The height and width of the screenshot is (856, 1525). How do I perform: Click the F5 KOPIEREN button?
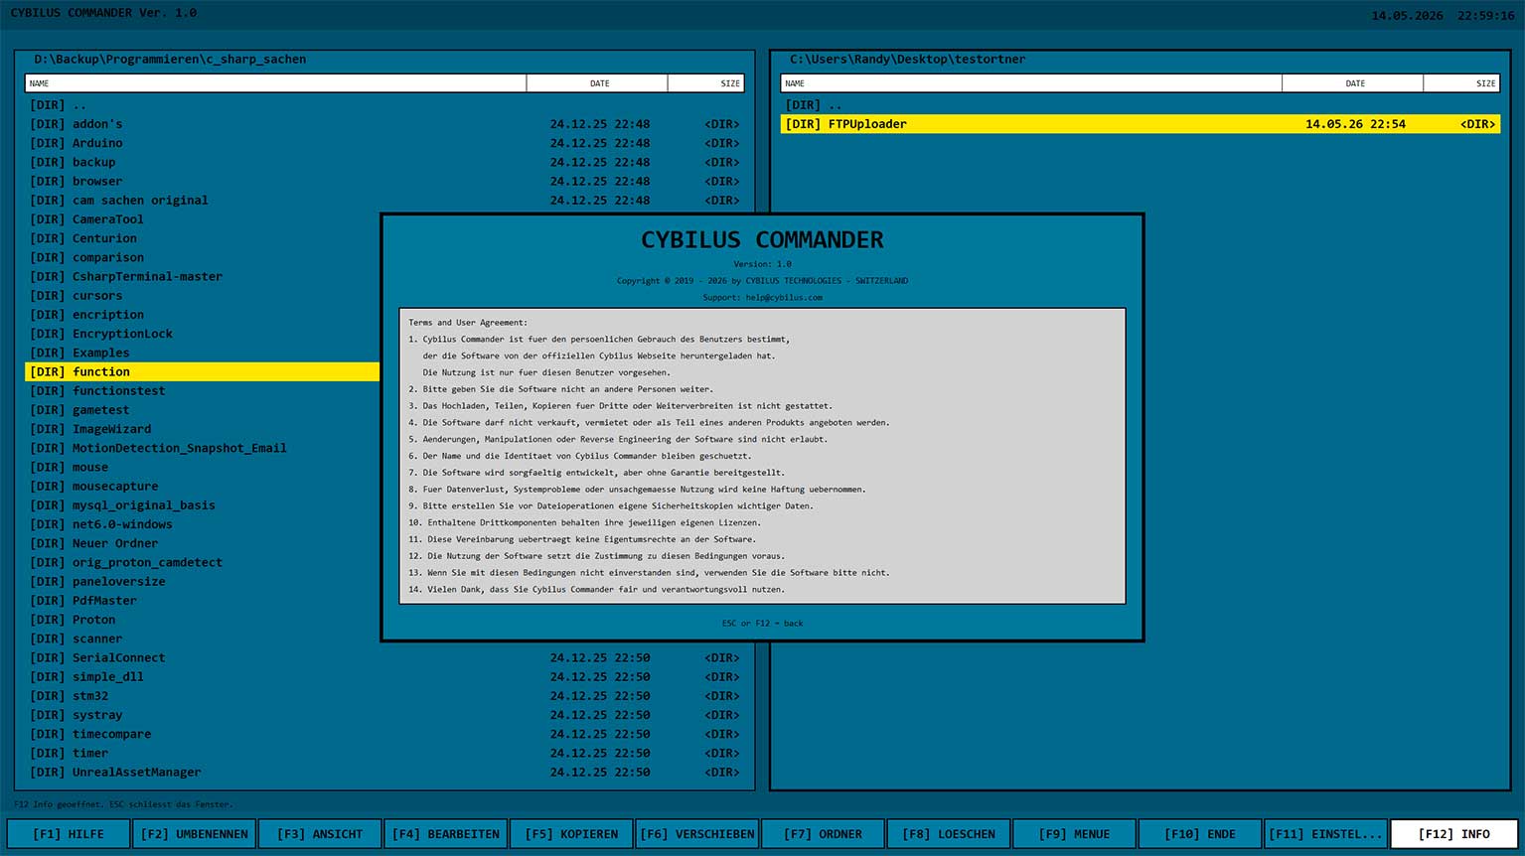(571, 834)
